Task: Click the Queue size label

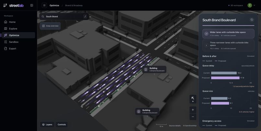Action: click(x=208, y=91)
